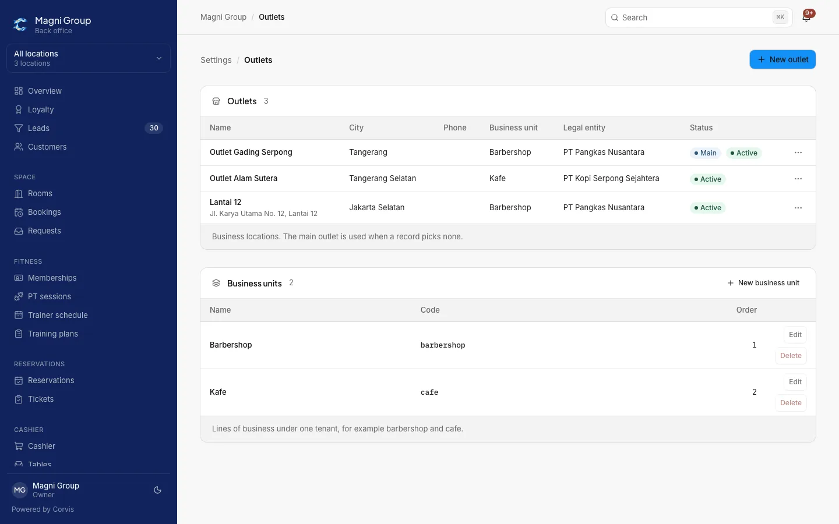This screenshot has height=524, width=839.
Task: Click the PT Kopi Serpong Sejahtera cell
Action: point(611,179)
